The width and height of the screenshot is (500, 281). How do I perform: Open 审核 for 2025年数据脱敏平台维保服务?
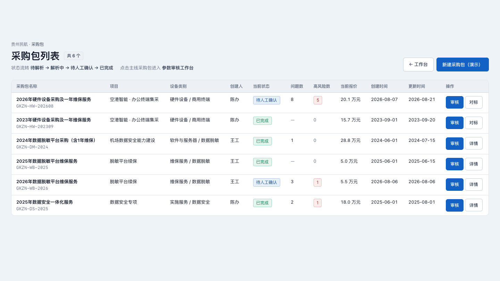point(455,164)
